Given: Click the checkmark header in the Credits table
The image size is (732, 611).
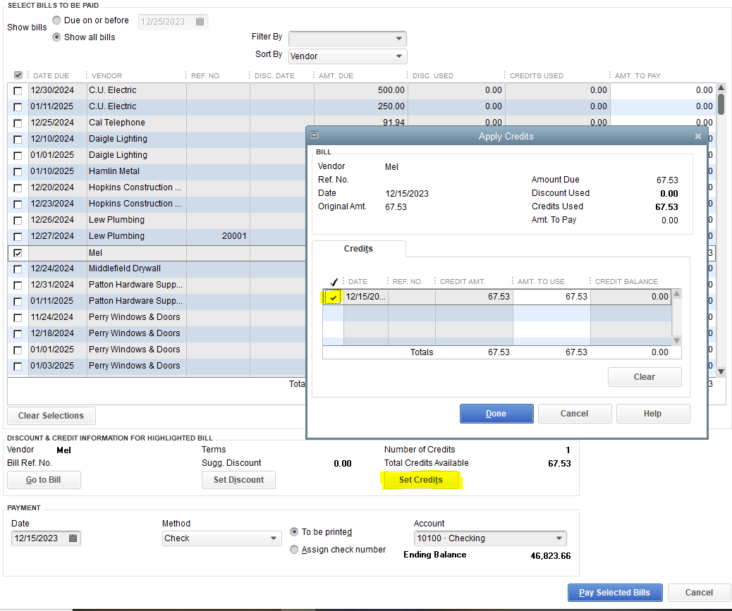Looking at the screenshot, I should tap(333, 281).
